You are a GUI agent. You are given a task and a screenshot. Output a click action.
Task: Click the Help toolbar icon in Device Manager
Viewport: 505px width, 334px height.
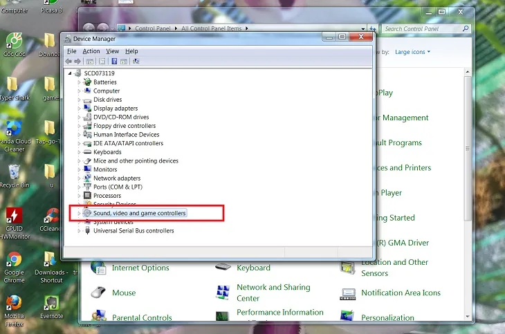(114, 61)
